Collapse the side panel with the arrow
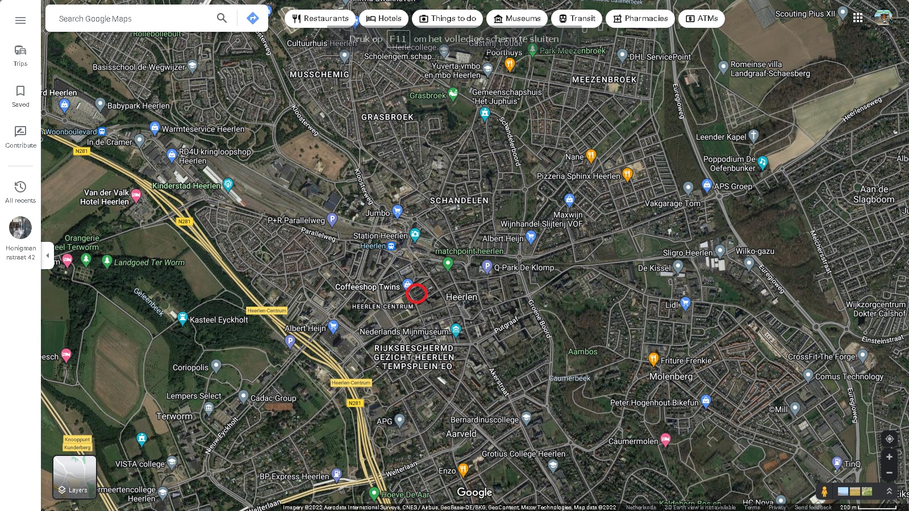909x511 pixels. click(x=48, y=256)
